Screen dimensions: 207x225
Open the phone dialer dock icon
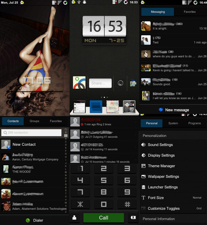tap(79, 107)
